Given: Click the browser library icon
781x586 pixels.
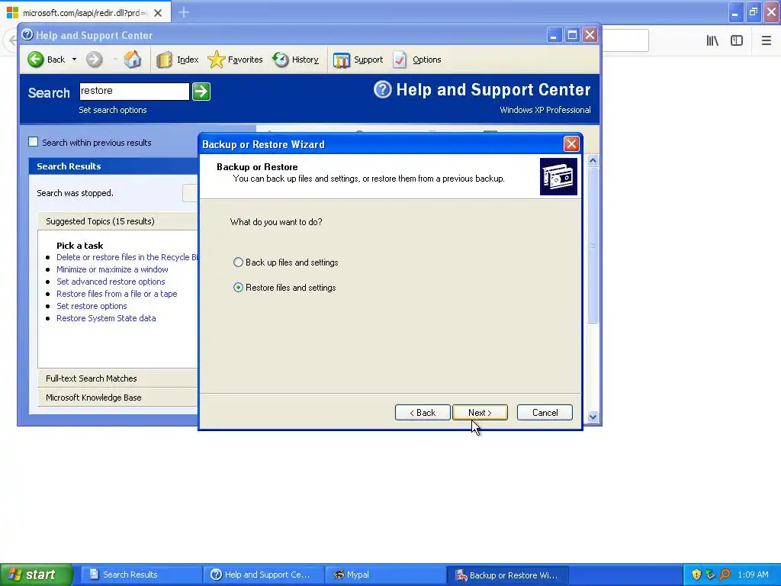Looking at the screenshot, I should pyautogui.click(x=712, y=40).
